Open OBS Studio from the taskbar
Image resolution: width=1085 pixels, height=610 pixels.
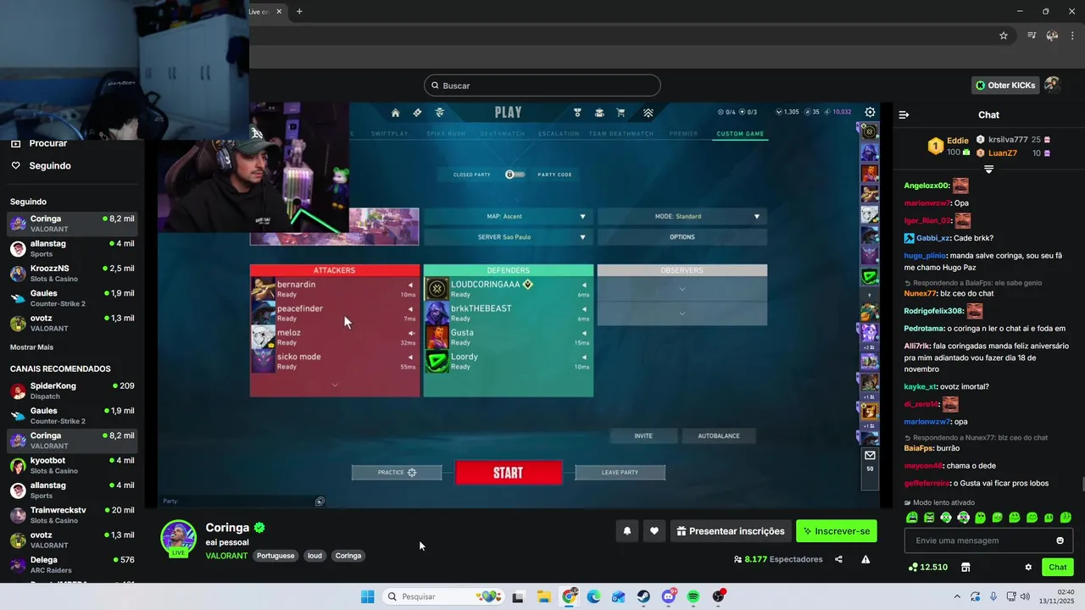[x=719, y=596]
